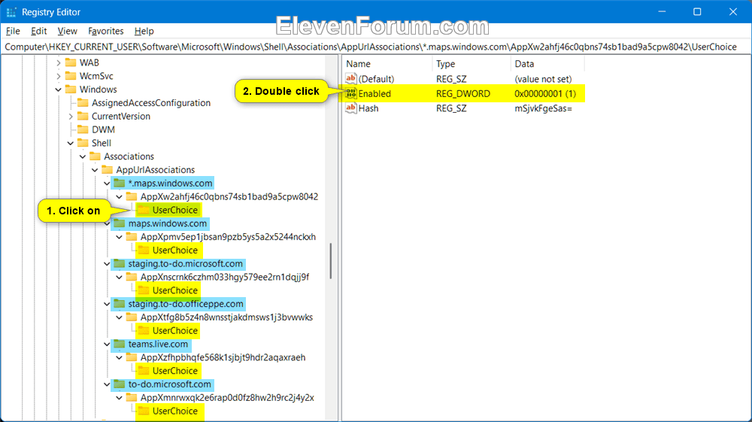
Task: Open the View menu
Action: tap(67, 31)
